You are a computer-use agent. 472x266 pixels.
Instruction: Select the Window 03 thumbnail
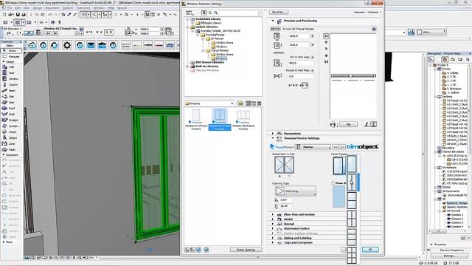(x=243, y=120)
